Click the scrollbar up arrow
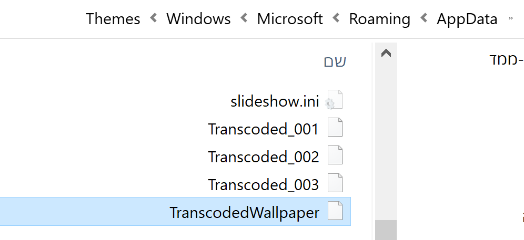 (386, 53)
